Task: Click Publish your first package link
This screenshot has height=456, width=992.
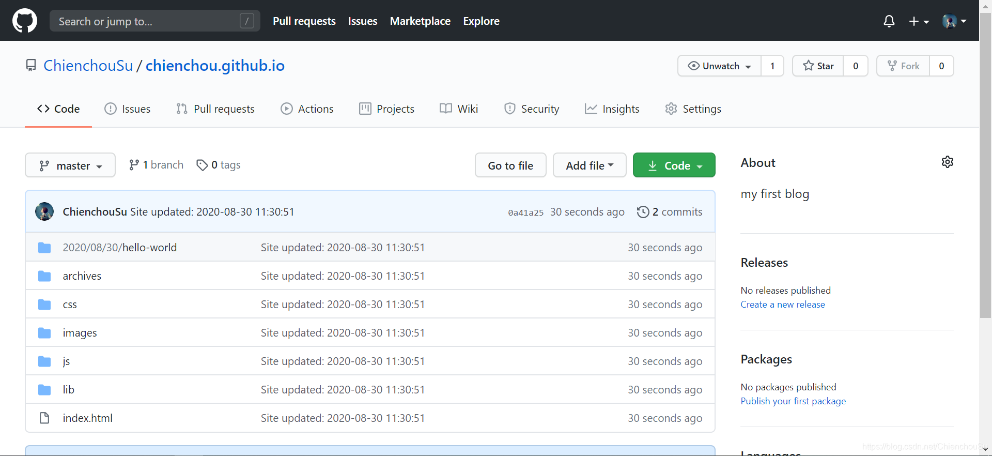Action: point(793,401)
